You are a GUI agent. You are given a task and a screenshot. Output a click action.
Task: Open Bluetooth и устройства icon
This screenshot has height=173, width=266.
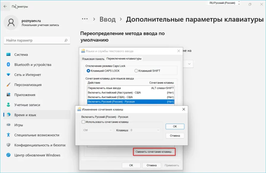[x=8, y=64]
